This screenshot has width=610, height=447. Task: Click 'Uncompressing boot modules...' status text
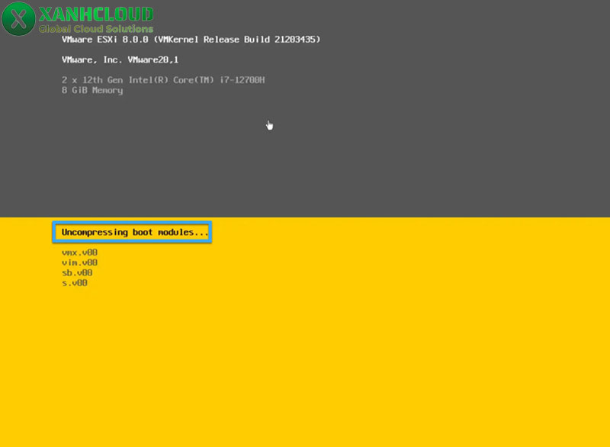(135, 232)
